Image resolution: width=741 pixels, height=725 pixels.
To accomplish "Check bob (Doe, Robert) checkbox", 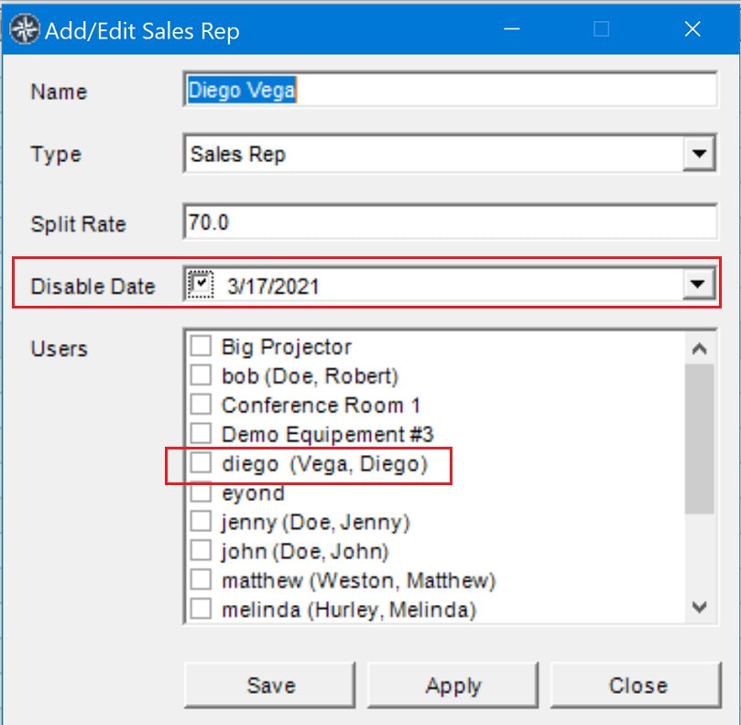I will (x=201, y=375).
